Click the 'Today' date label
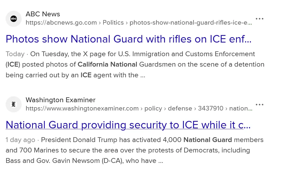 pyautogui.click(x=15, y=54)
